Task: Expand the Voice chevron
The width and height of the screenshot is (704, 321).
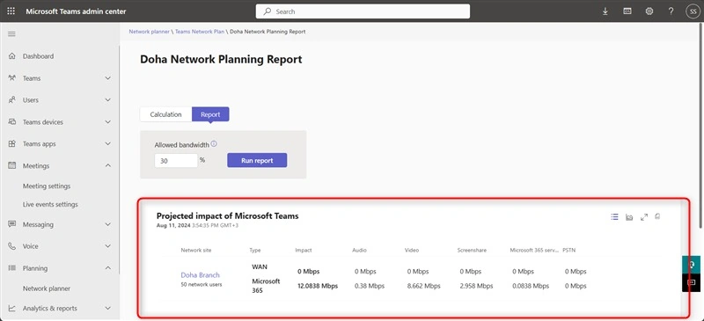Action: [x=107, y=246]
